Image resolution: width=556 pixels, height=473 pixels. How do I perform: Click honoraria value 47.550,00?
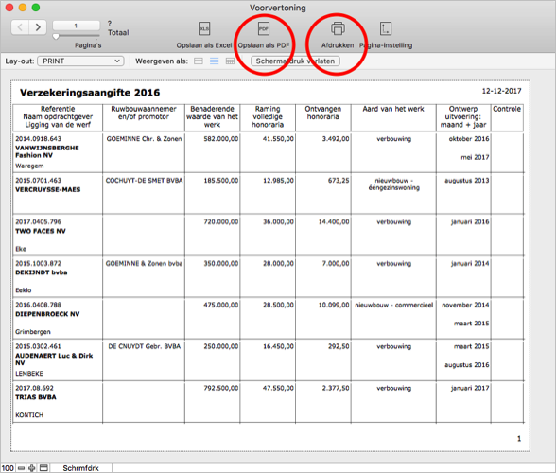point(278,388)
